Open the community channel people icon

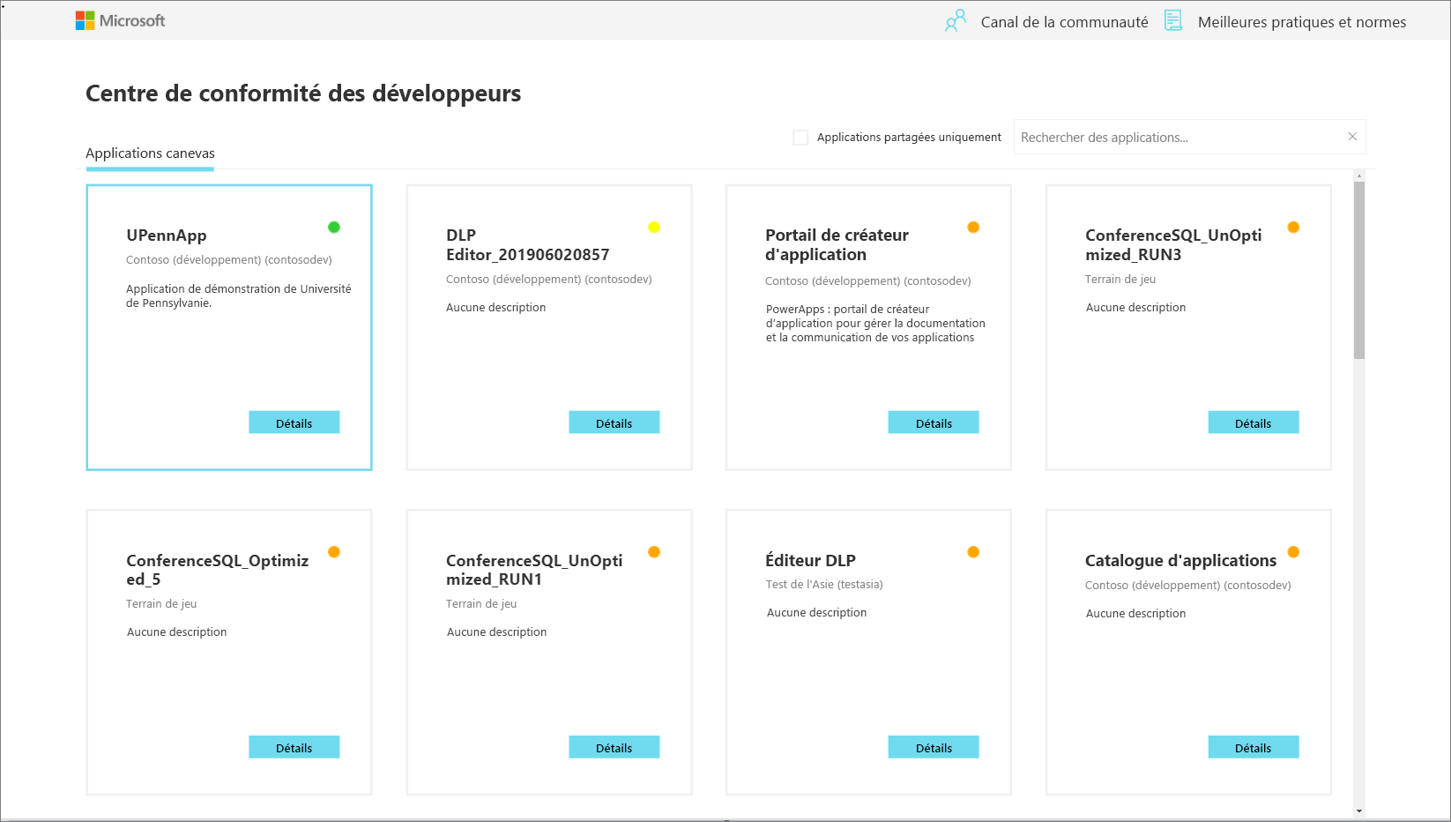tap(956, 21)
